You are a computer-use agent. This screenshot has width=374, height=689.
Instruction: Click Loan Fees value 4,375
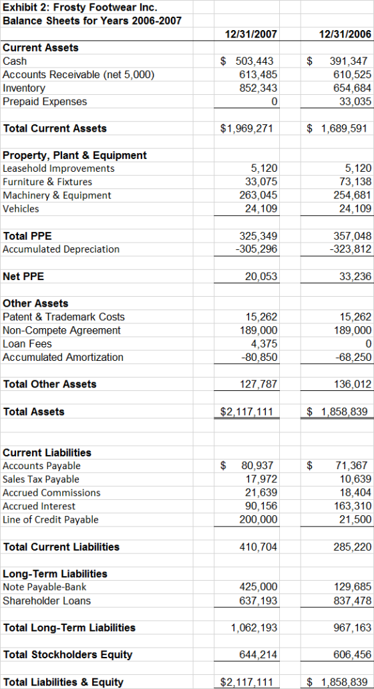[264, 343]
